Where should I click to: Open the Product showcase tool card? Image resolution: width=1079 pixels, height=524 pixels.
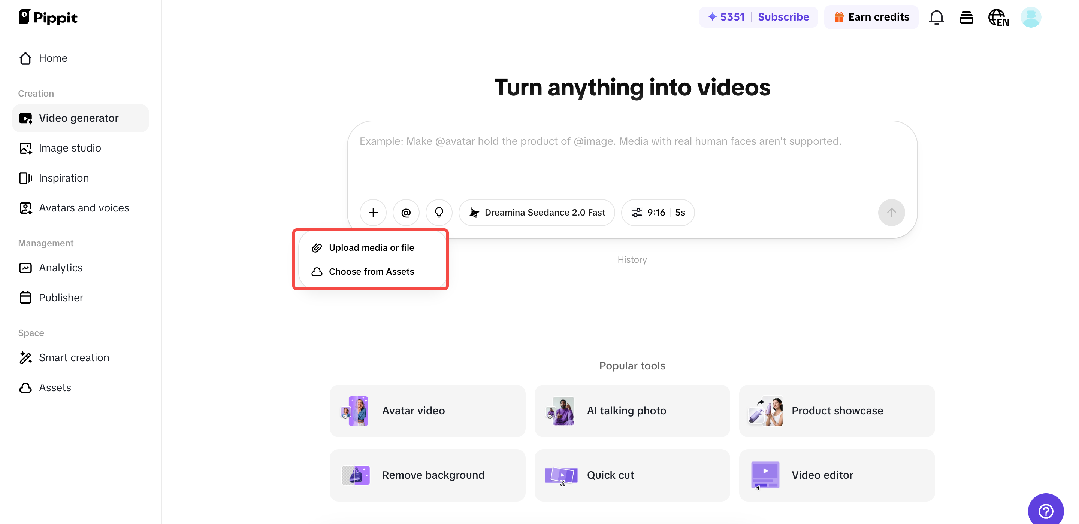(837, 411)
